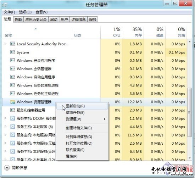Click the Windows 启动应用程序 process icon

[12, 77]
